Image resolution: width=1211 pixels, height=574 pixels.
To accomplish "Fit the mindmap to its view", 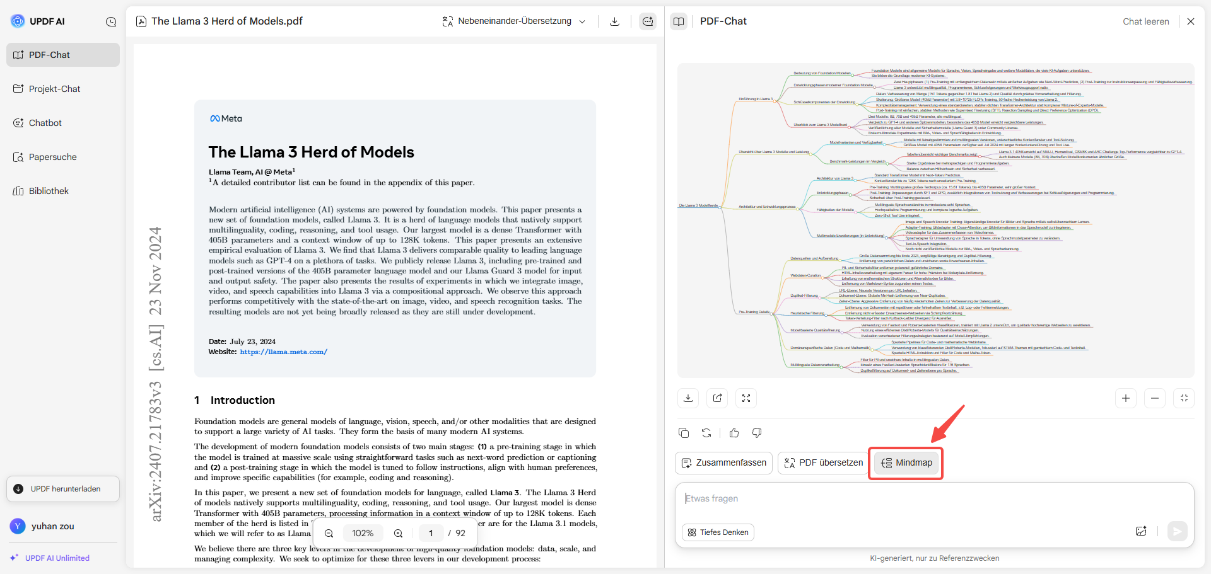I will [1184, 398].
